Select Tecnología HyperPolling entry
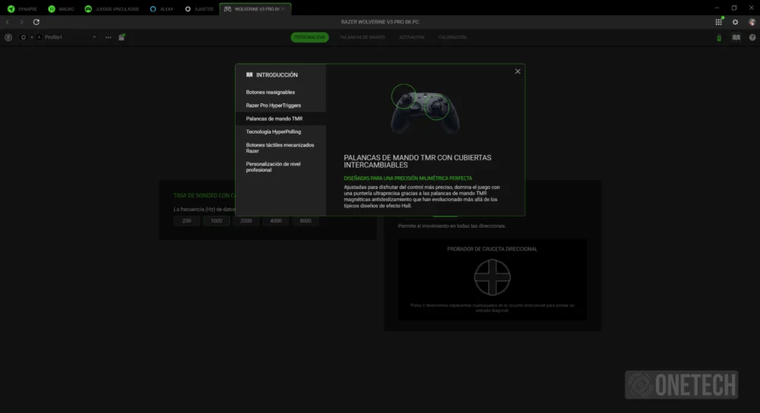The image size is (760, 413). 280,131
